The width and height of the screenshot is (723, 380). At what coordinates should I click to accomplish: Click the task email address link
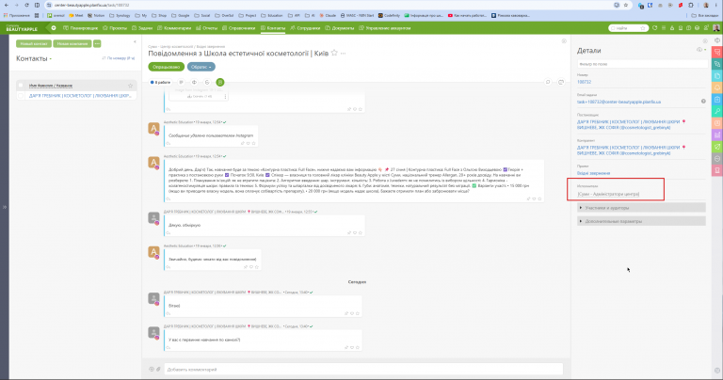pyautogui.click(x=619, y=102)
